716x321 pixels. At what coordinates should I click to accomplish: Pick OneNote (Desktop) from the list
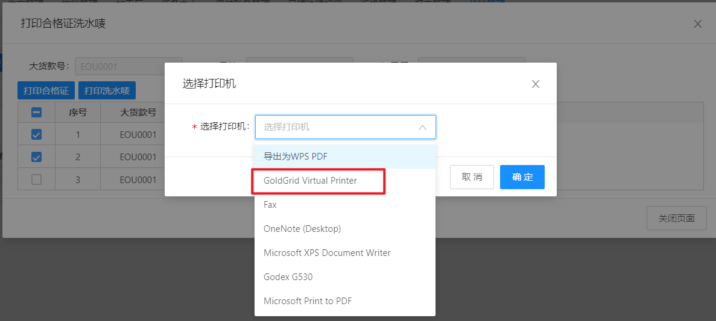click(x=344, y=229)
